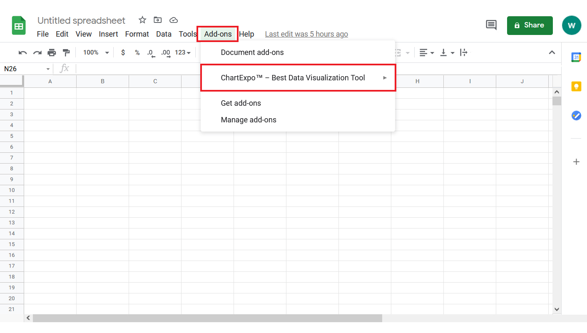The width and height of the screenshot is (587, 333).
Task: Open Google Calendar side panel
Action: coord(576,57)
